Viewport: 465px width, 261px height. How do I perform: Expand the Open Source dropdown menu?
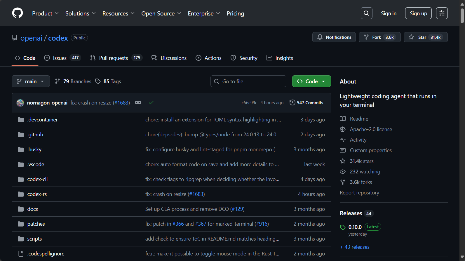161,13
